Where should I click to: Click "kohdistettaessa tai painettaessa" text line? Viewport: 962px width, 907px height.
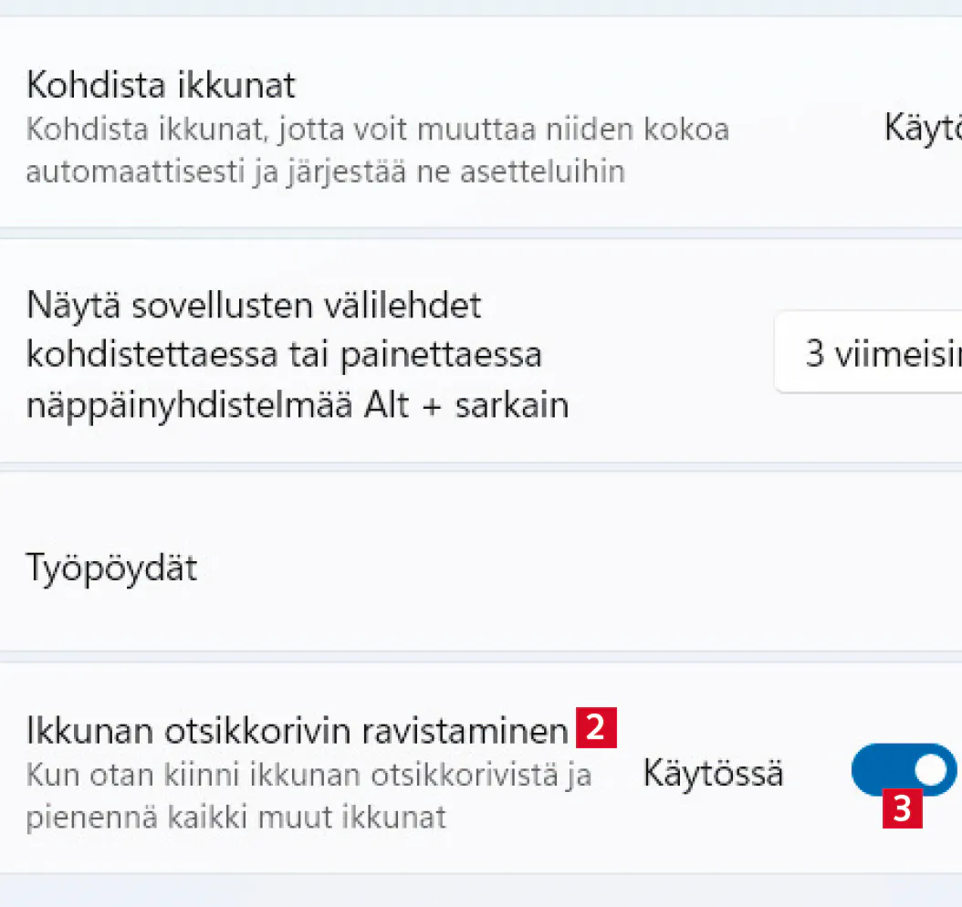pyautogui.click(x=284, y=355)
